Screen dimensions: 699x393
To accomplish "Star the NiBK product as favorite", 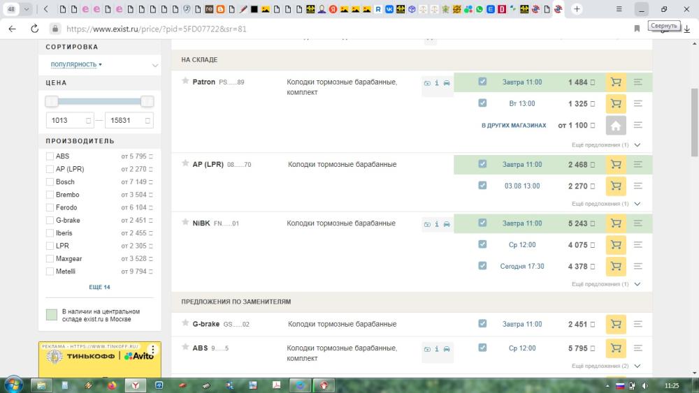I will click(185, 222).
